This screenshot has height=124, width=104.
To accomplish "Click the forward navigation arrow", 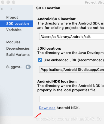I will pos(10,9).
